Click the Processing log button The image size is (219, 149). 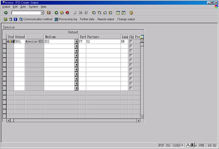(x=66, y=19)
